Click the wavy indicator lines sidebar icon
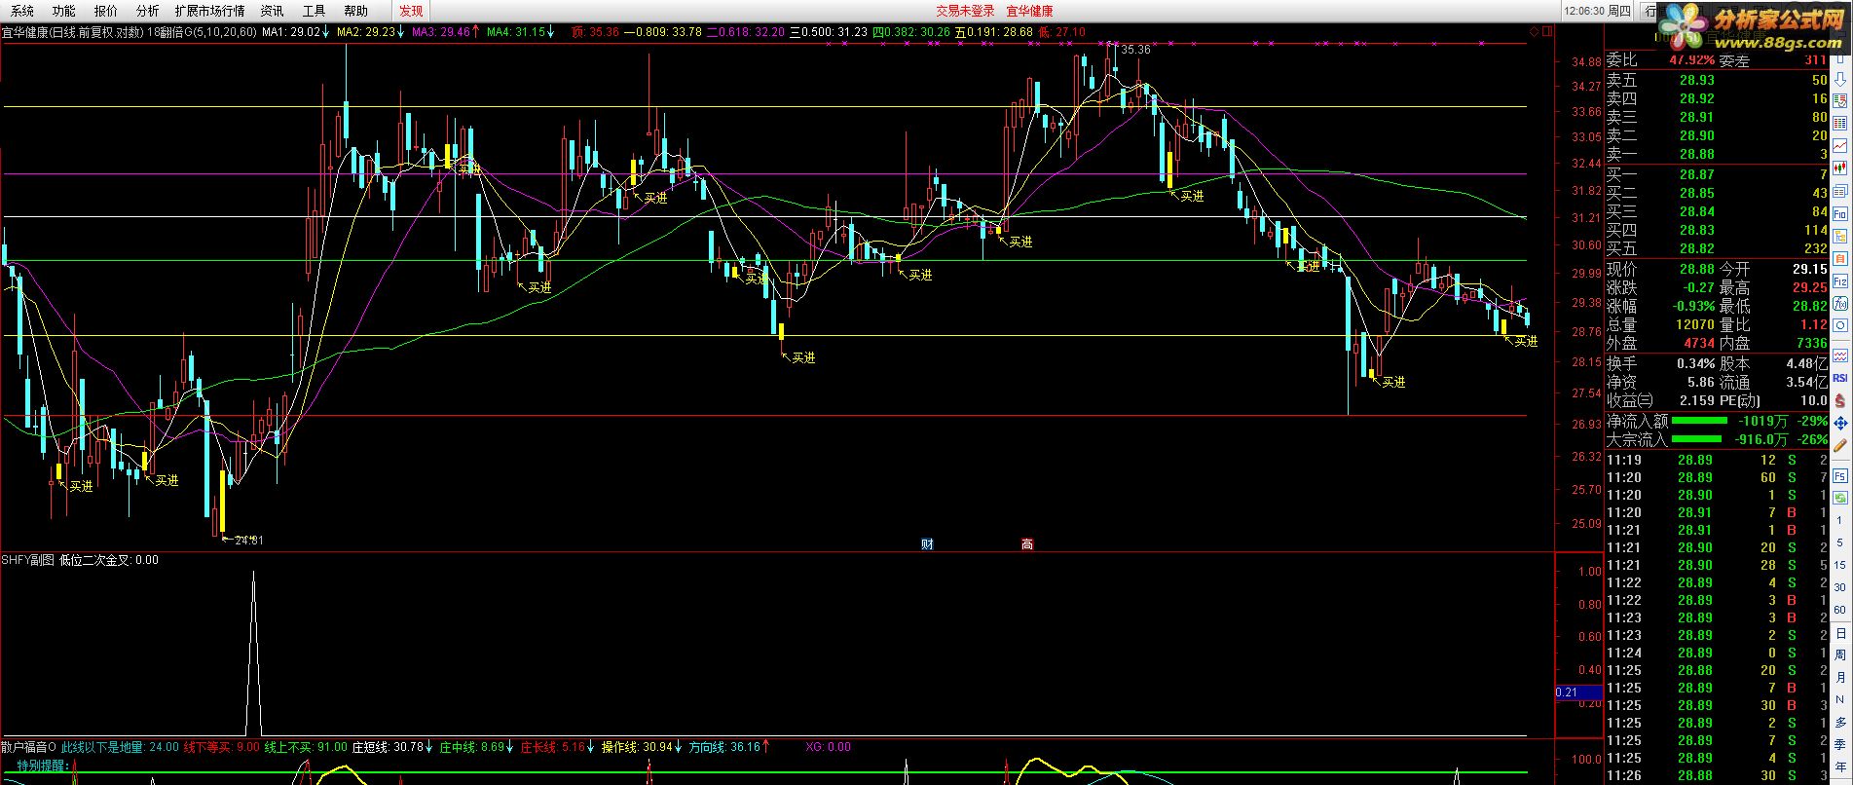1853x785 pixels. [1840, 355]
